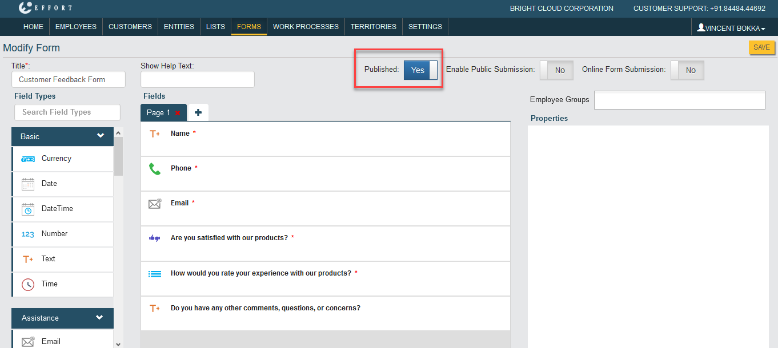Add a new page with plus icon
The height and width of the screenshot is (348, 778).
point(198,112)
